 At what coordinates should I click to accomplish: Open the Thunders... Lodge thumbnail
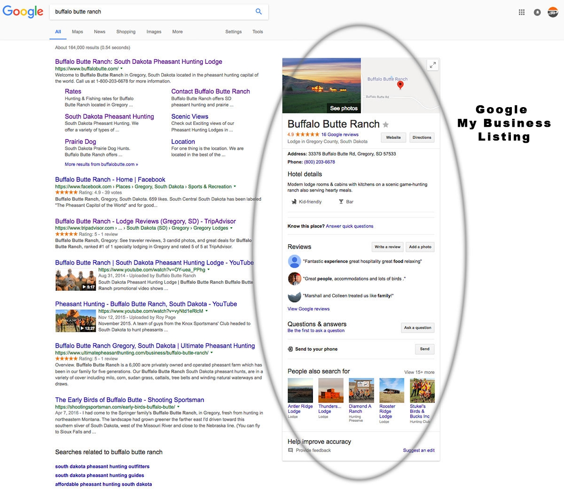coord(331,390)
